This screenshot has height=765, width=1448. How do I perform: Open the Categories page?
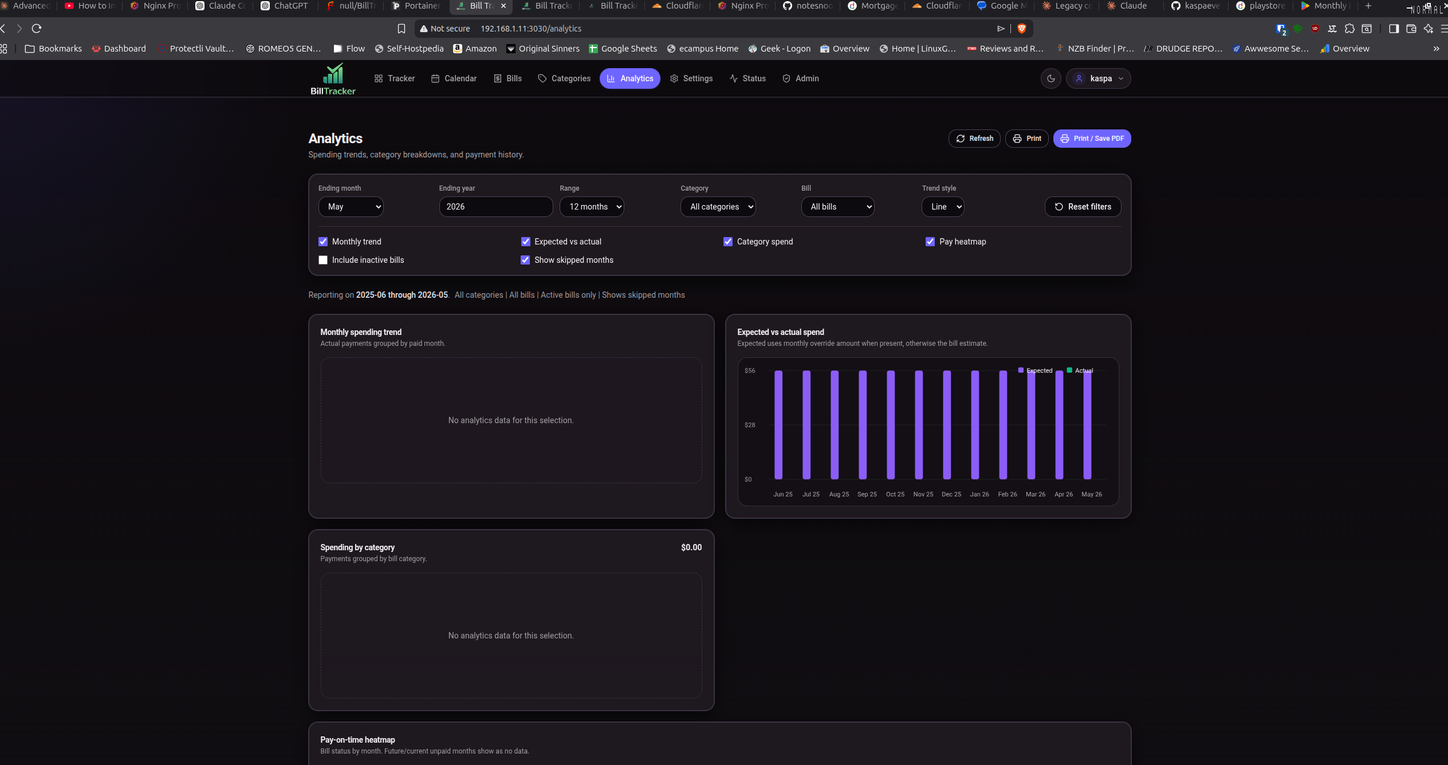[x=564, y=78]
